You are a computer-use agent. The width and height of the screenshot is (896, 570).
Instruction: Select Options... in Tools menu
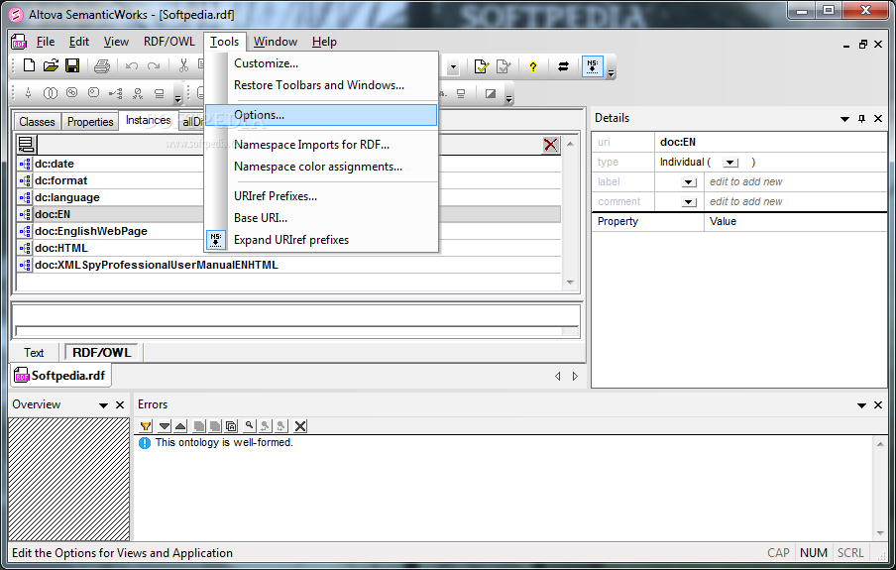pos(321,115)
